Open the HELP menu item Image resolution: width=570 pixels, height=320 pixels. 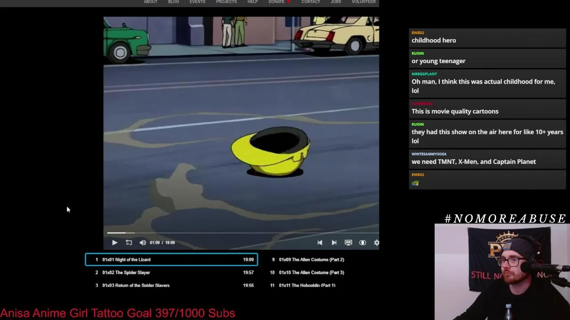click(252, 2)
